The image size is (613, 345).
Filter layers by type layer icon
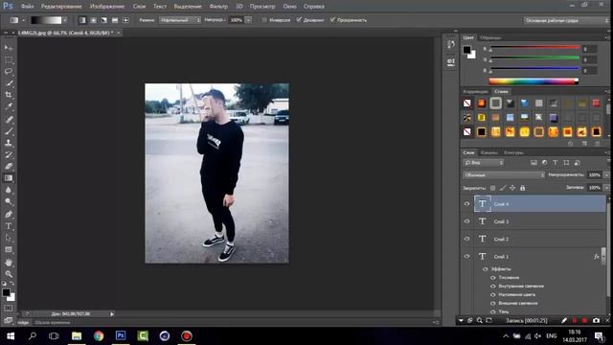pos(556,163)
